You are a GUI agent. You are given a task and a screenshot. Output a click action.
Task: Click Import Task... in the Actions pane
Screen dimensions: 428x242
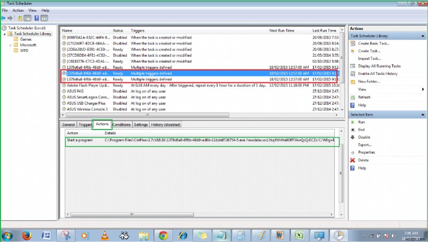(369, 59)
